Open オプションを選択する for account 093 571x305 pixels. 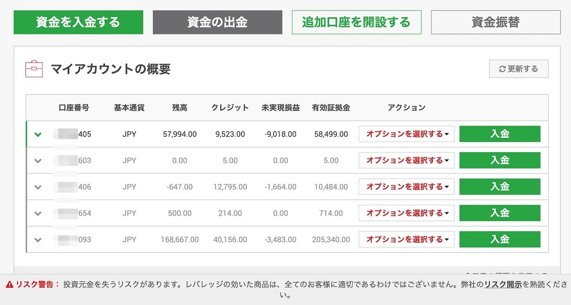coord(407,239)
